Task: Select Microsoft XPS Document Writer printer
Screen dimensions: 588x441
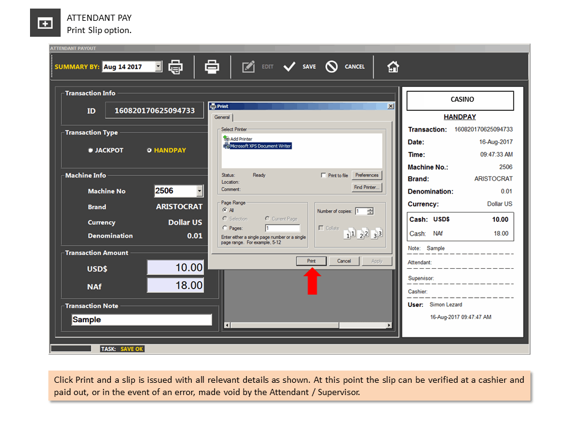Action: click(x=260, y=146)
